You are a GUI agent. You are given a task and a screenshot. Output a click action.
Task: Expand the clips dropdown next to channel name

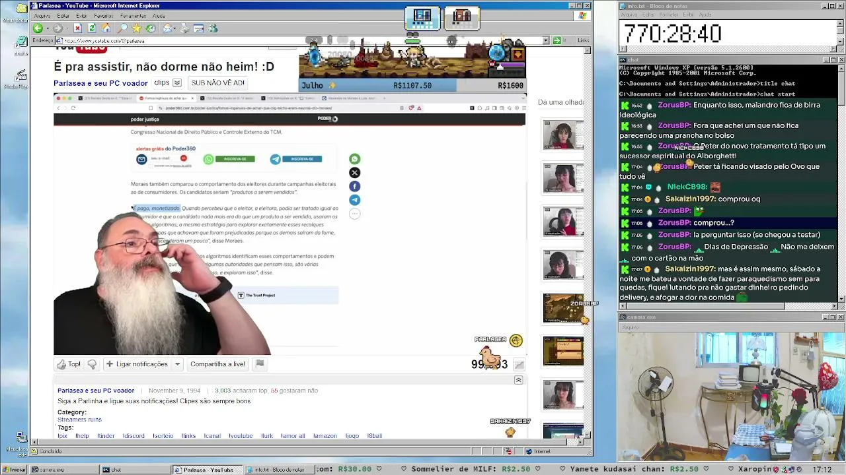(x=176, y=83)
